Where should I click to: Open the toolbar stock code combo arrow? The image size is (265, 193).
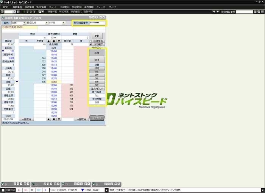tap(14, 12)
